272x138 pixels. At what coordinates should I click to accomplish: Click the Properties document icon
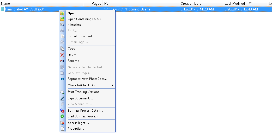tap(62, 129)
